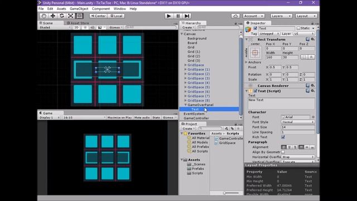Toggle the Text object active checkbox

(255, 28)
